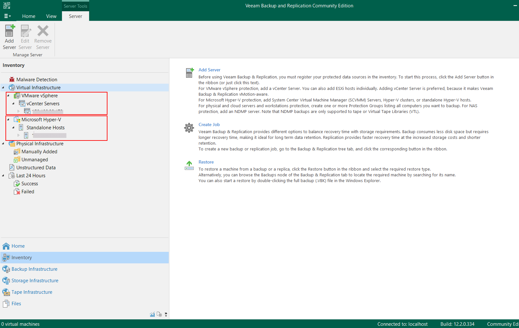Select the Manually Added icon
Viewport: 519px width, 328px height.
point(17,151)
